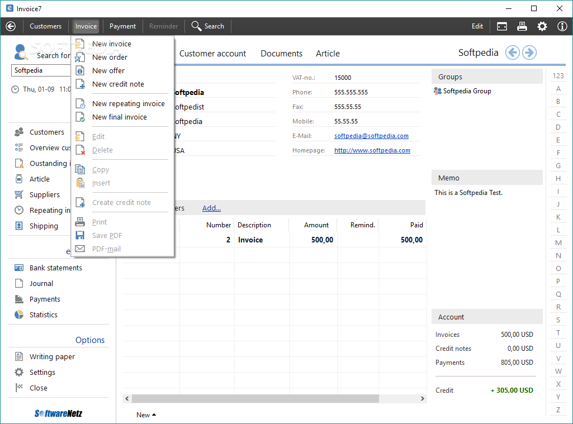Switch to the Customer account tab
Image resolution: width=573 pixels, height=424 pixels.
click(x=212, y=54)
